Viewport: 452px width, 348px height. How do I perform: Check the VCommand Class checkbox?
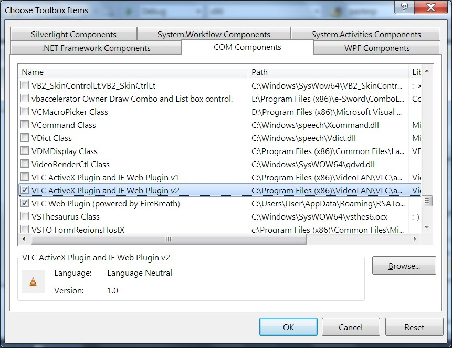pyautogui.click(x=25, y=124)
